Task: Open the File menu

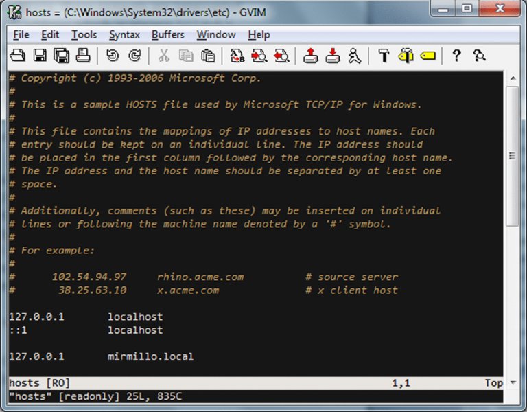Action: 21,34
